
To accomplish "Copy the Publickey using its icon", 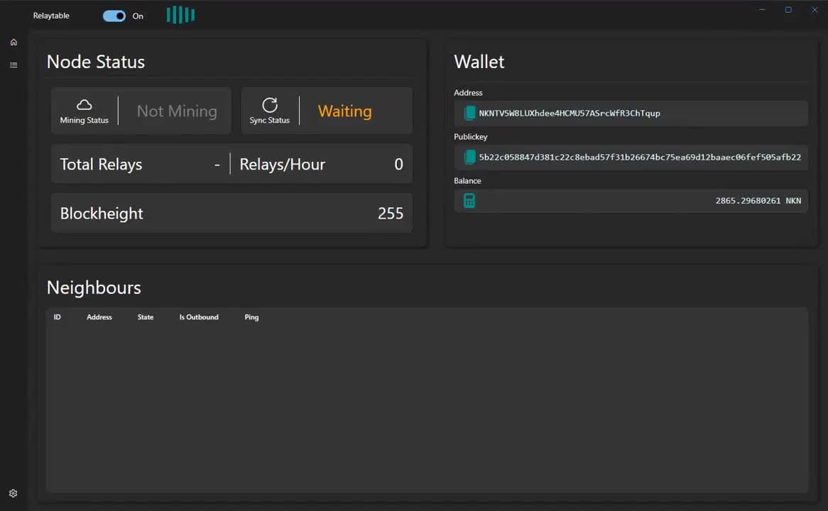I will (469, 157).
